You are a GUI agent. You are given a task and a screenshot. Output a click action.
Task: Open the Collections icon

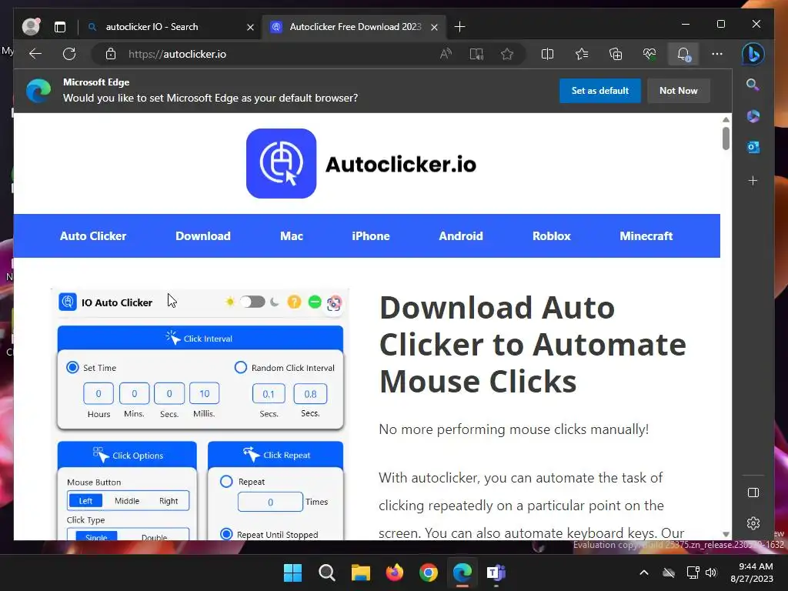click(x=616, y=54)
